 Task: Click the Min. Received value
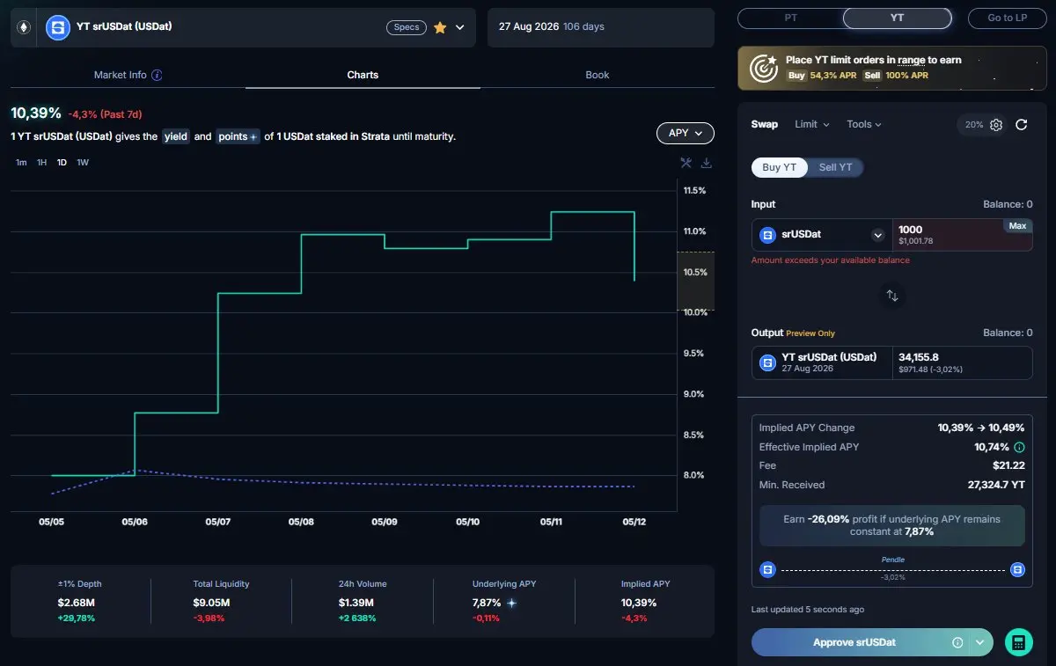point(996,485)
